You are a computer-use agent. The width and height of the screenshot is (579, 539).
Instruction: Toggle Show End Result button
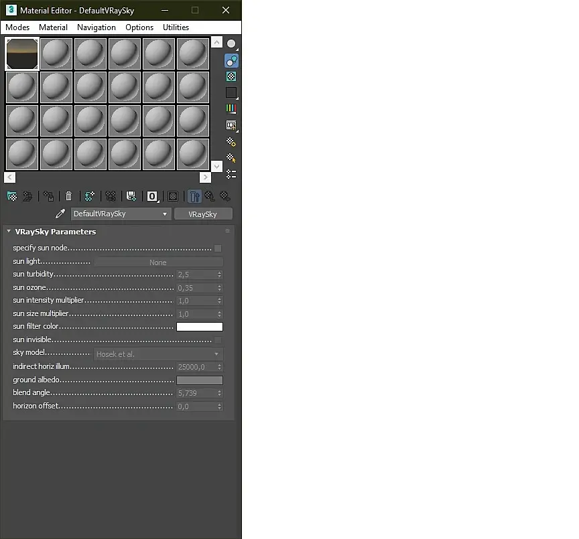point(194,196)
